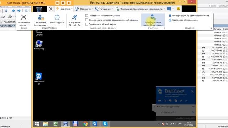Show hidden tray icons arrow

(x=159, y=124)
